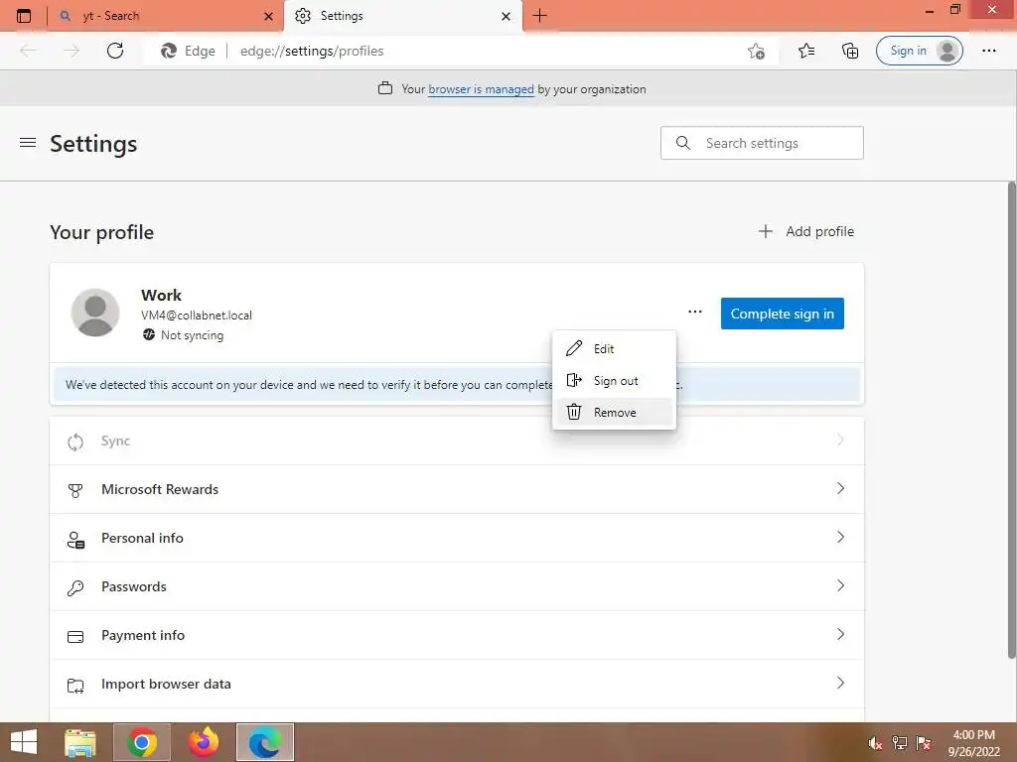This screenshot has height=762, width=1017.
Task: Choose Edit from the profile menu
Action: 614,348
